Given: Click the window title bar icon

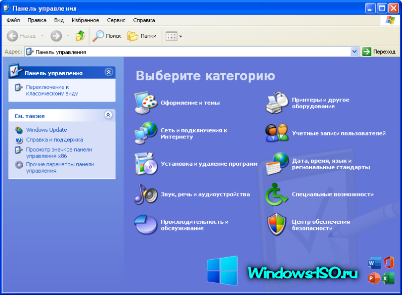Looking at the screenshot, I should 7,9.
